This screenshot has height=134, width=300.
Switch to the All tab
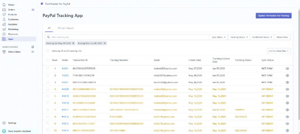(x=49, y=28)
